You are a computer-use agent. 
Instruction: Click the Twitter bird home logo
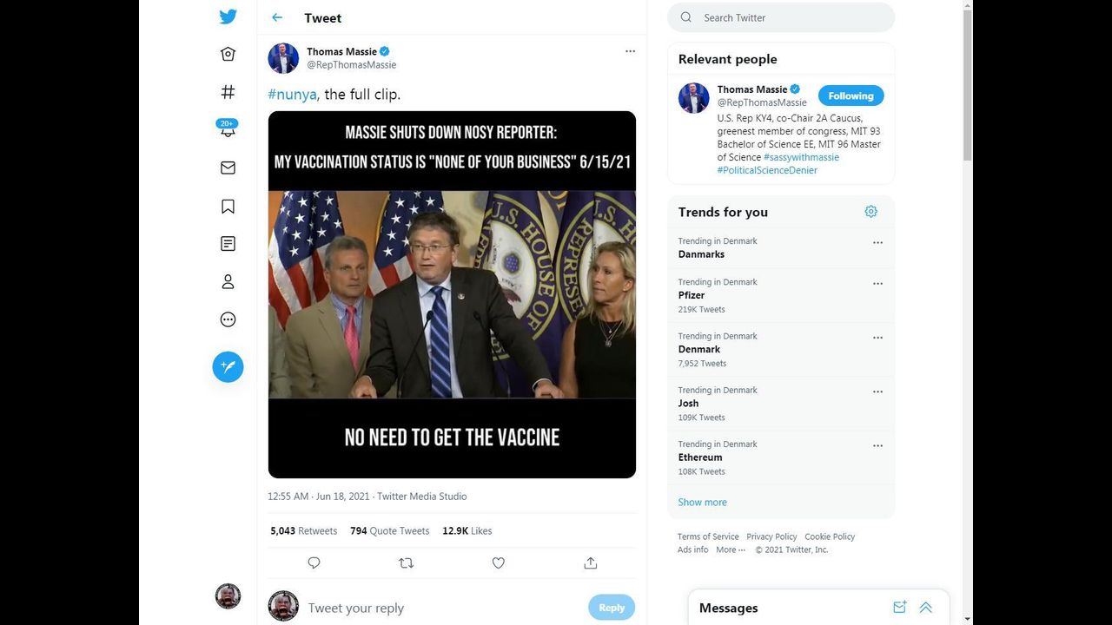(228, 16)
